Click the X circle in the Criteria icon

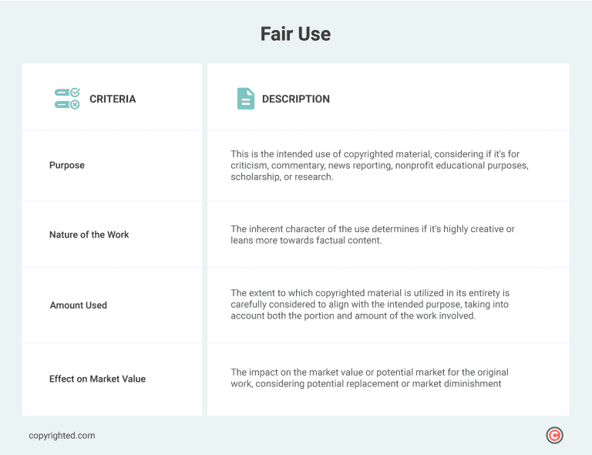click(75, 105)
